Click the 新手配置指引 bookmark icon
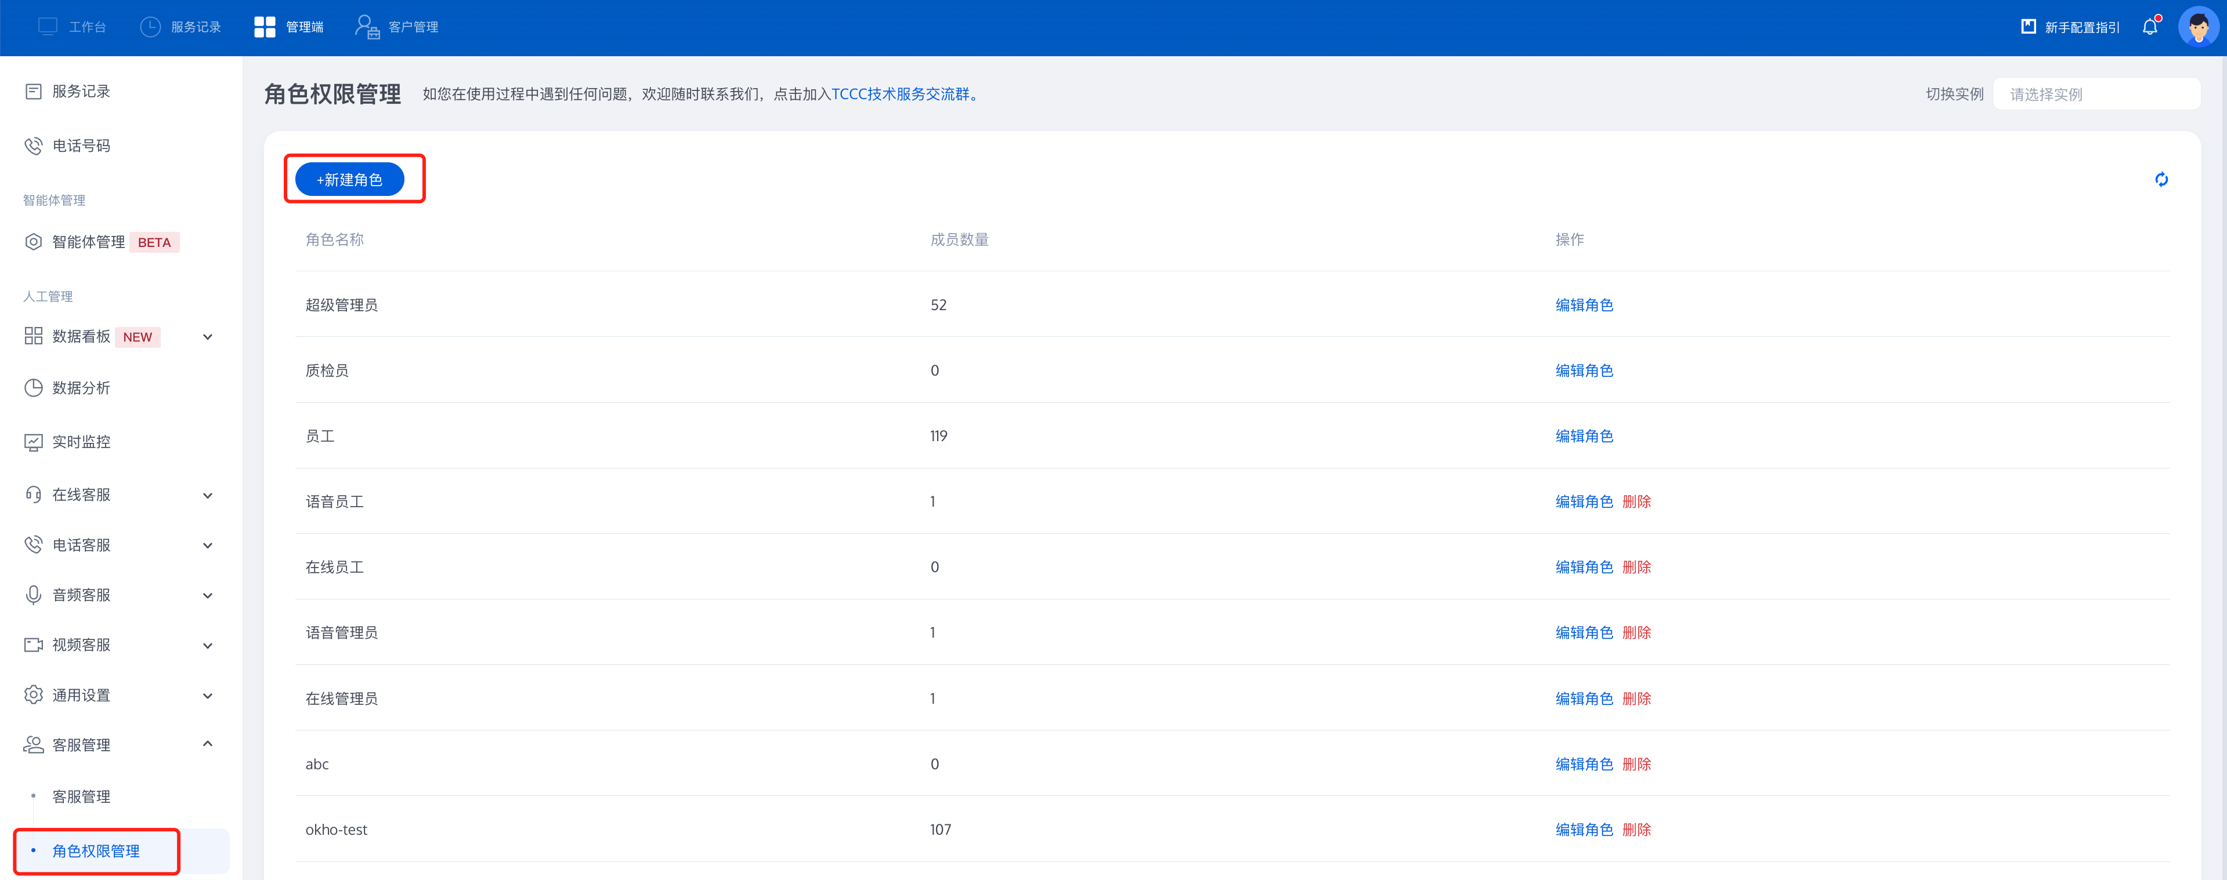The width and height of the screenshot is (2227, 880). (x=2028, y=27)
